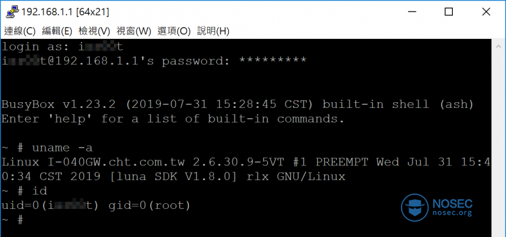
Task: Open the 連線(C) menu
Action: point(20,31)
